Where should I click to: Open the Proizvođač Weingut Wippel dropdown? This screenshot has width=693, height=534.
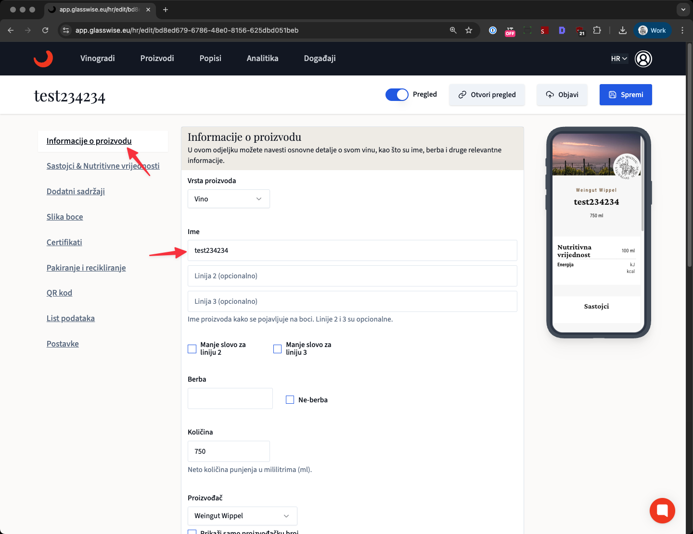(x=243, y=516)
